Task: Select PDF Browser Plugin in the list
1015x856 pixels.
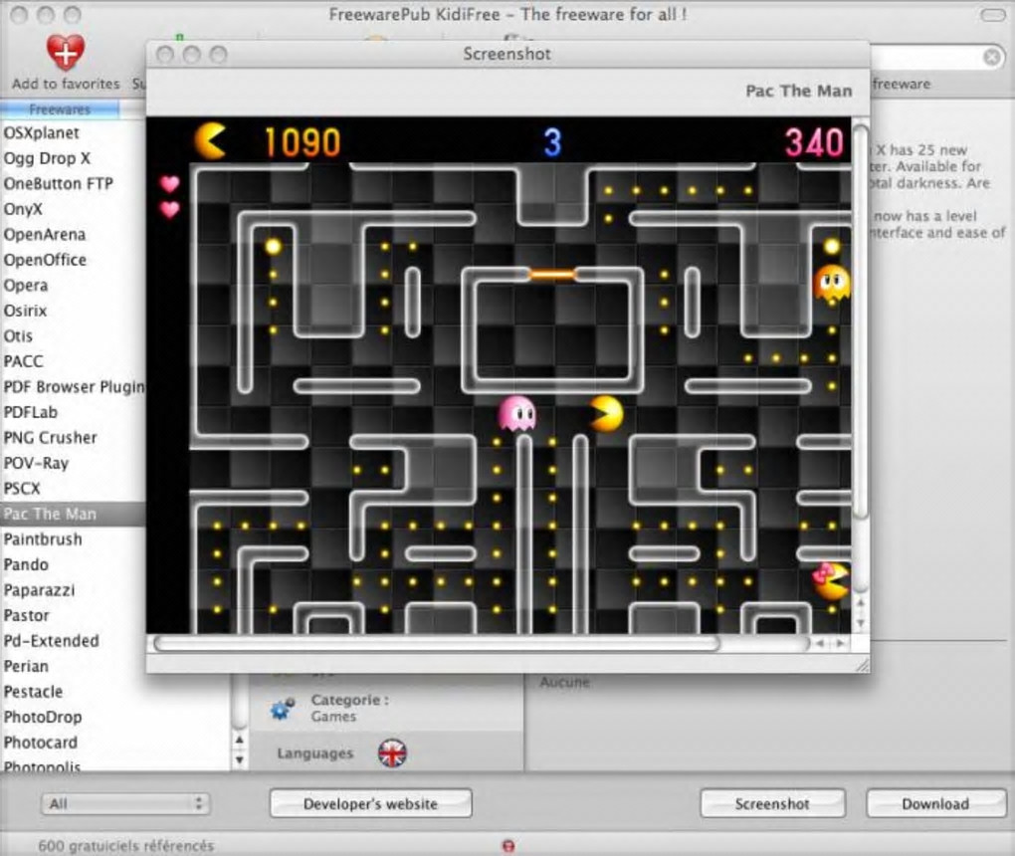Action: (x=73, y=386)
